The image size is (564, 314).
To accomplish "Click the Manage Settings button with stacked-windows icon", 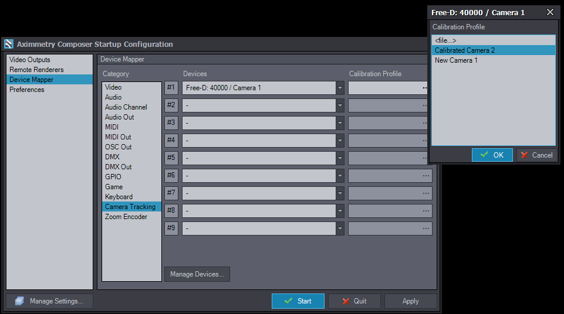I will (50, 301).
